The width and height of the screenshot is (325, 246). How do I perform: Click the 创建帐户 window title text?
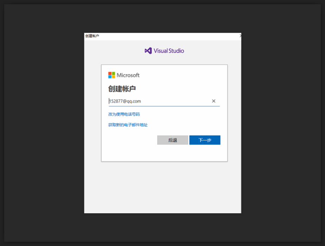point(92,36)
